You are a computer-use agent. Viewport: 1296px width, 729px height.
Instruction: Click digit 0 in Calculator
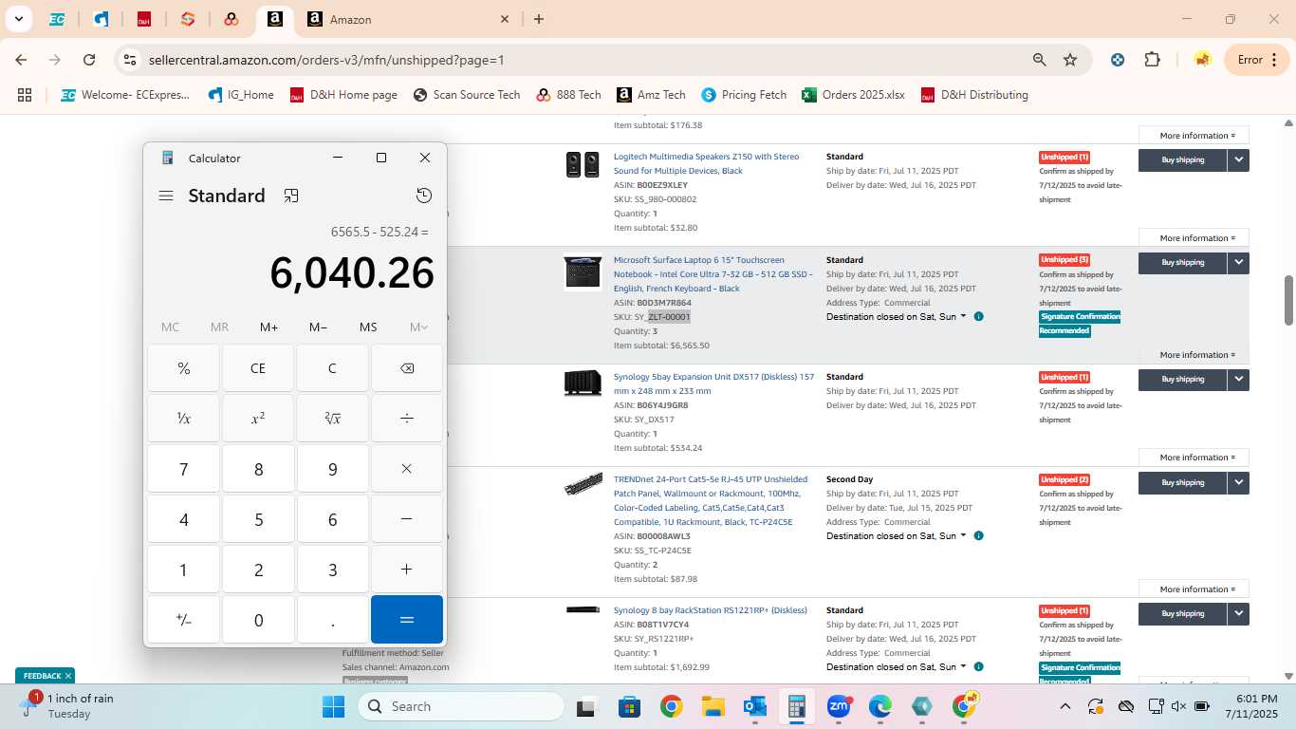click(x=258, y=620)
